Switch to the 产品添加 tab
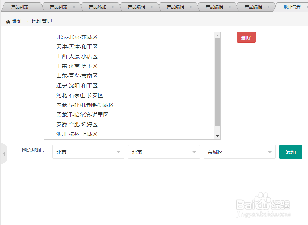 click(98, 6)
